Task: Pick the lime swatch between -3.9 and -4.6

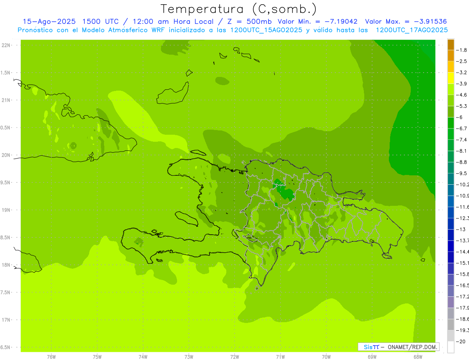Action: coord(451,89)
